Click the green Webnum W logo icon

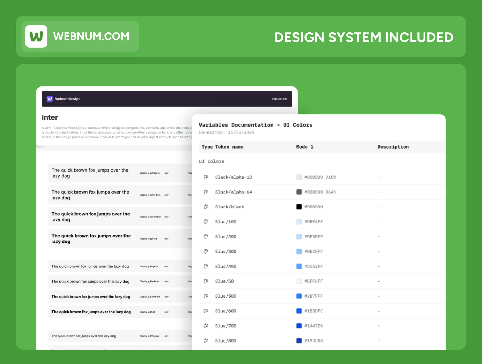(x=36, y=36)
